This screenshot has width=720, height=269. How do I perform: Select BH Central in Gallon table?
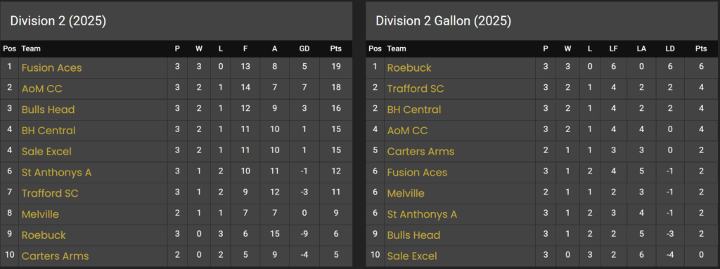(414, 110)
